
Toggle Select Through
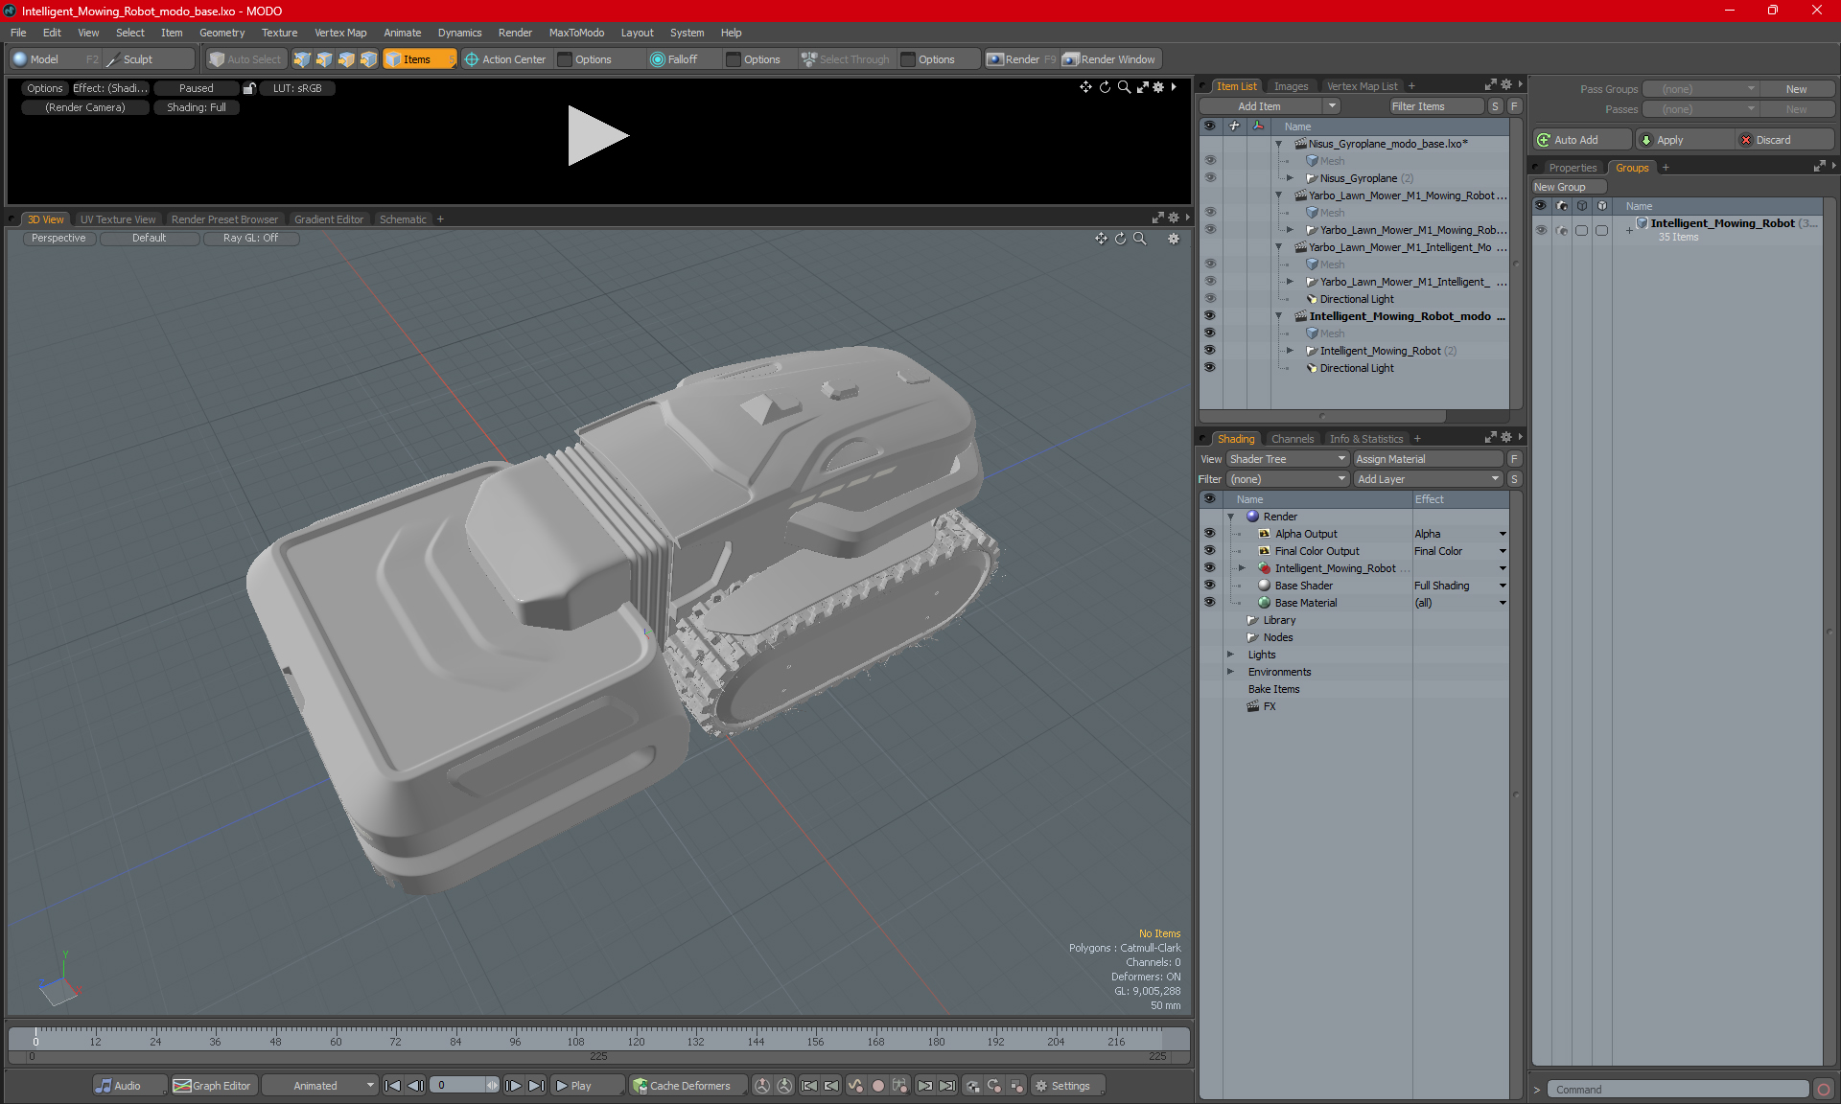[846, 59]
